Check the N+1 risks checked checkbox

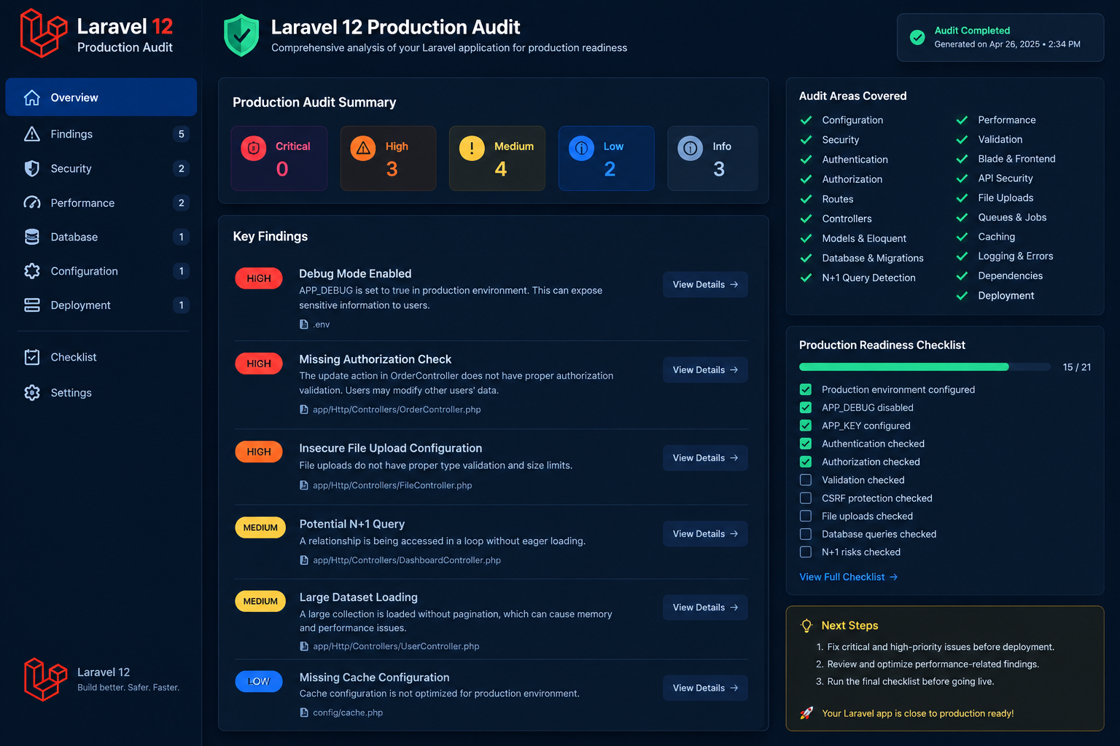[x=806, y=552]
